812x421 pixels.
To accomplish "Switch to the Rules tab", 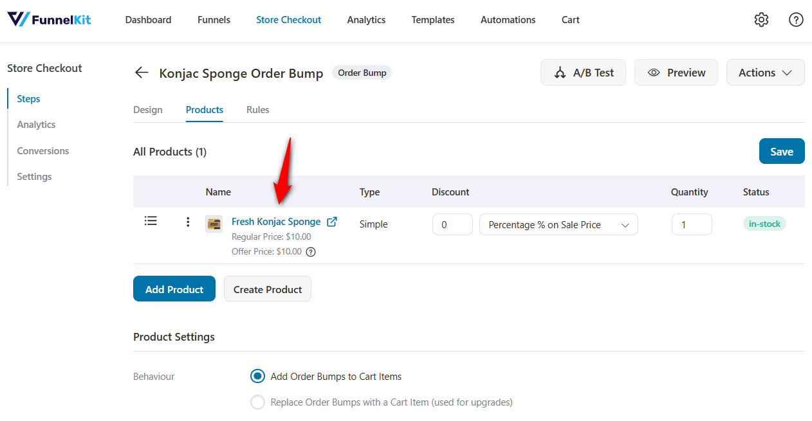I will [x=257, y=110].
